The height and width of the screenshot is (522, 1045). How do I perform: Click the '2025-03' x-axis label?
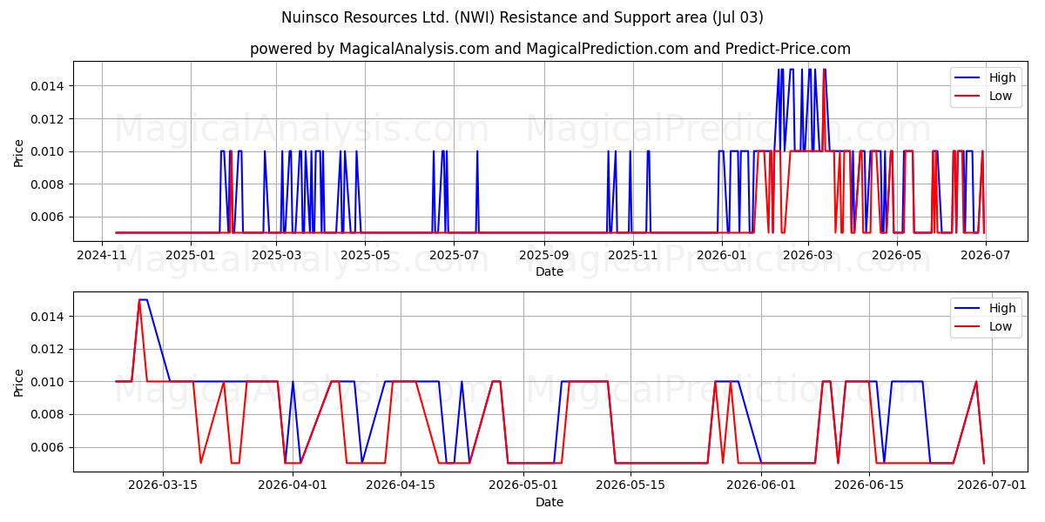[276, 256]
